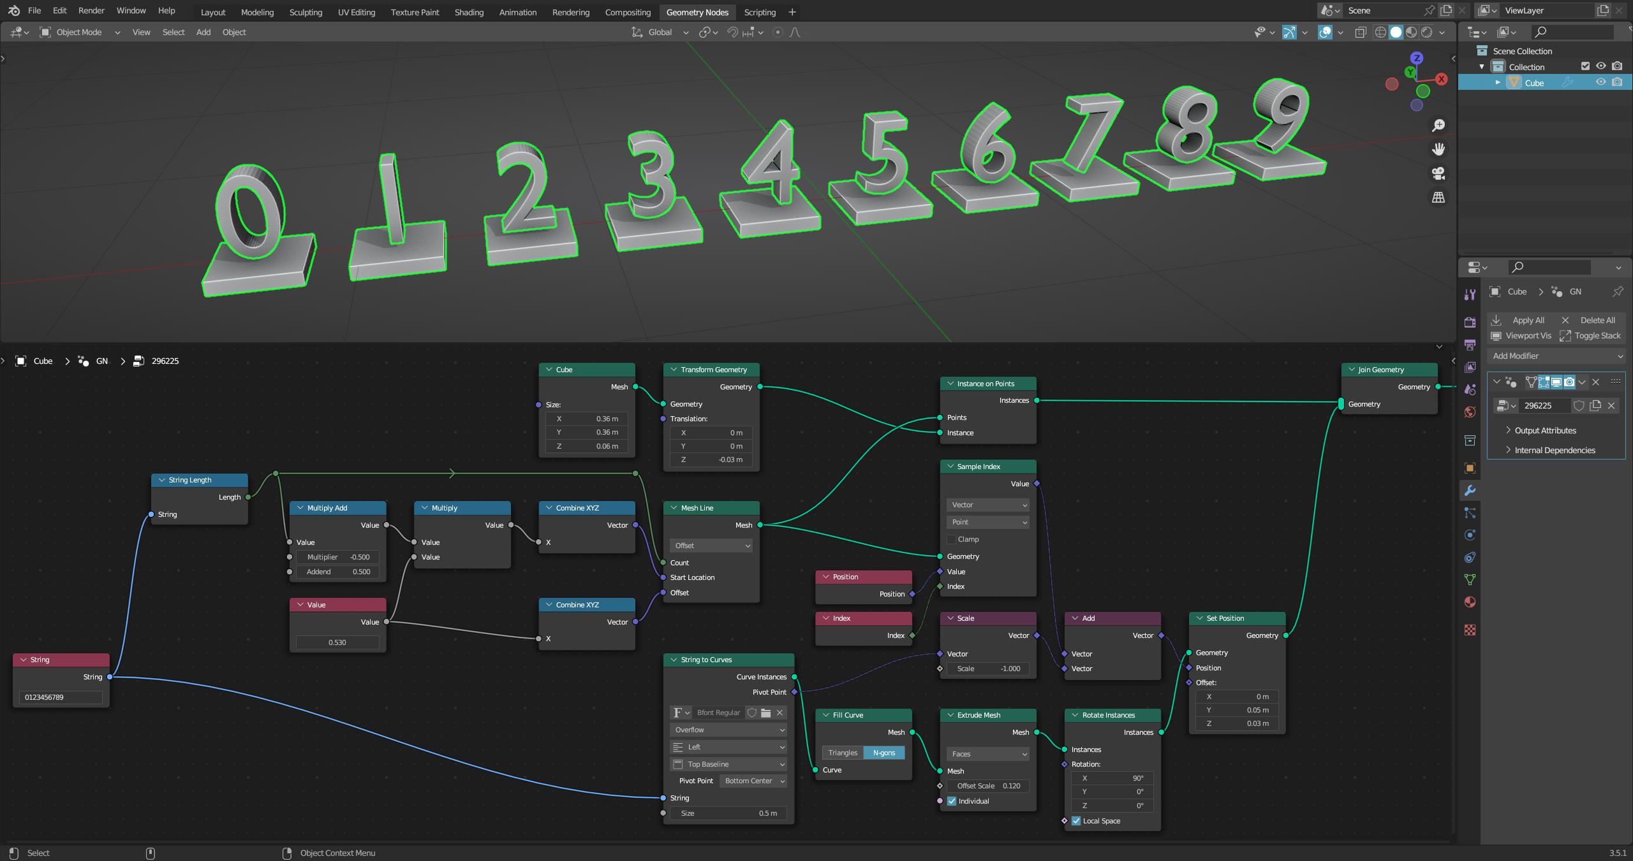Open the Tool properties tab icon

pyautogui.click(x=1470, y=294)
